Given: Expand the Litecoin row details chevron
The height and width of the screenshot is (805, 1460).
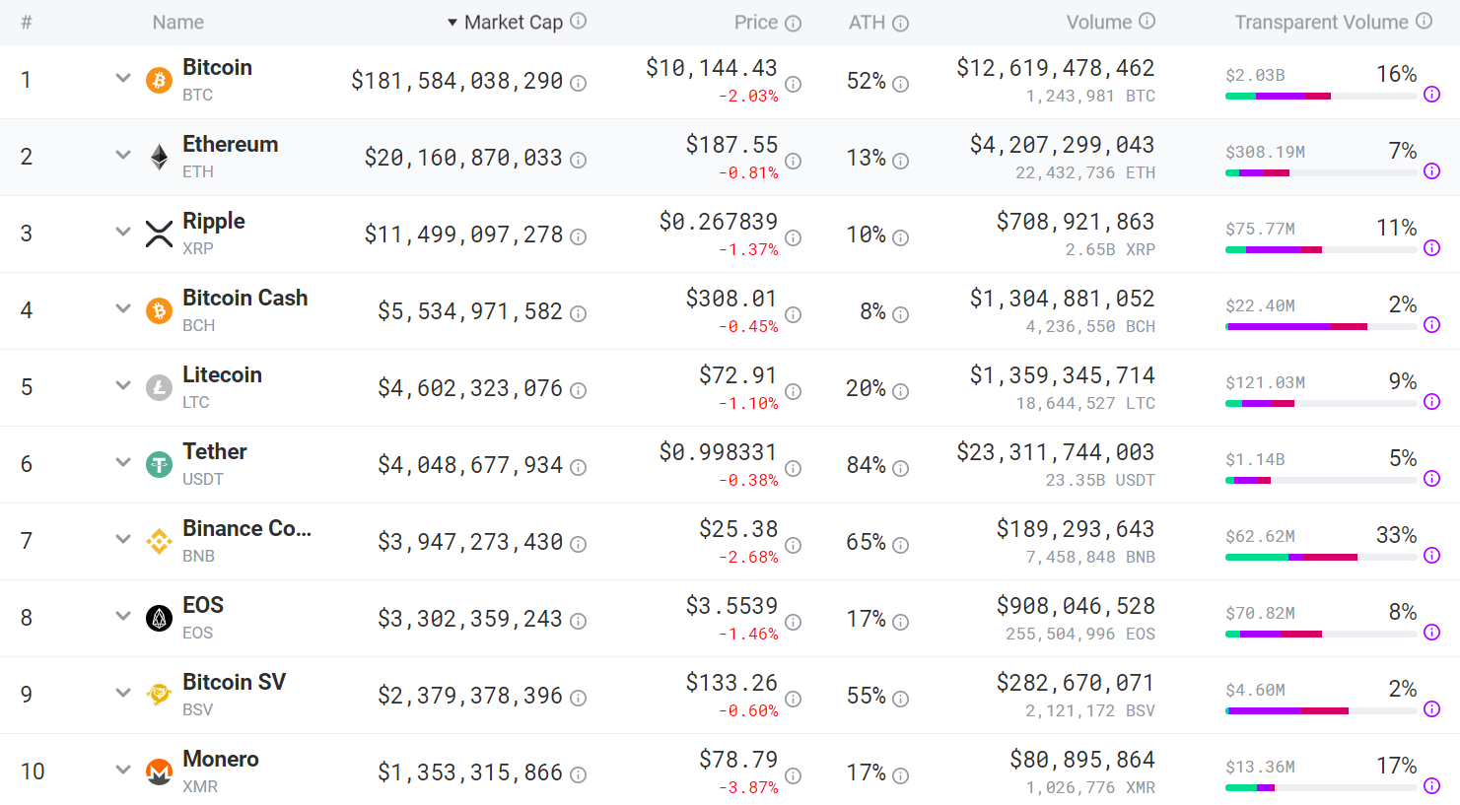Looking at the screenshot, I should point(123,385).
